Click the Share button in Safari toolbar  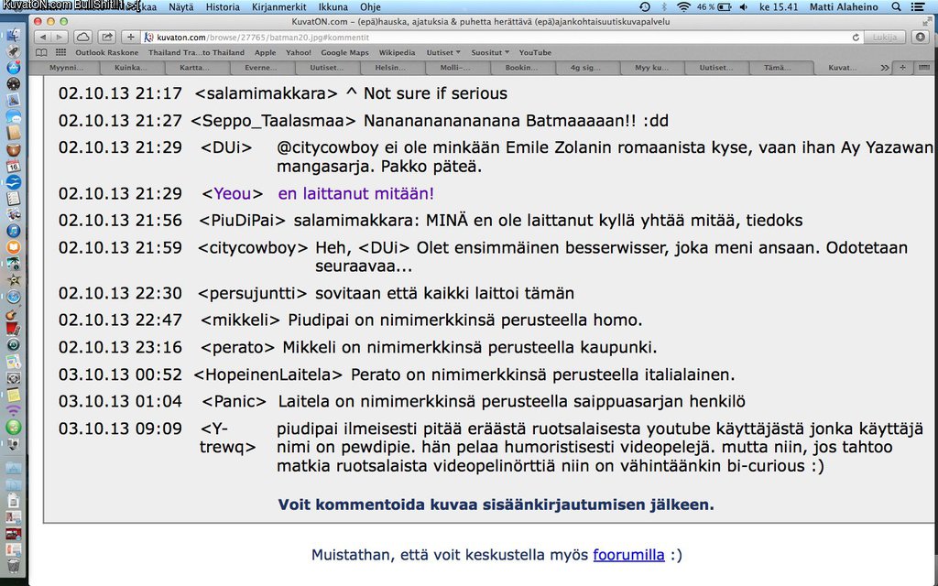tap(107, 38)
